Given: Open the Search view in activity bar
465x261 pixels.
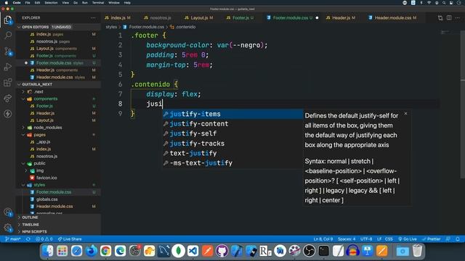Looking at the screenshot, I should click(8, 36).
